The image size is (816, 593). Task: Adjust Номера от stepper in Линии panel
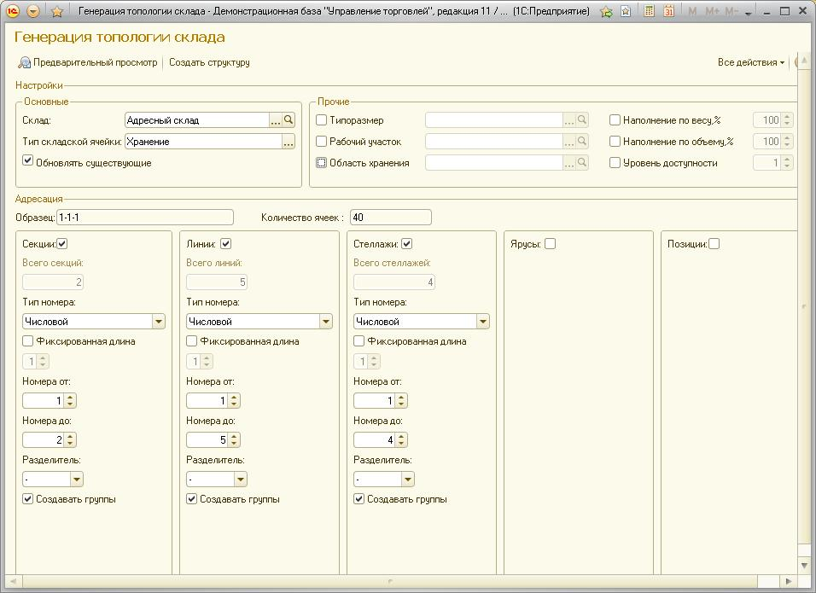point(234,400)
